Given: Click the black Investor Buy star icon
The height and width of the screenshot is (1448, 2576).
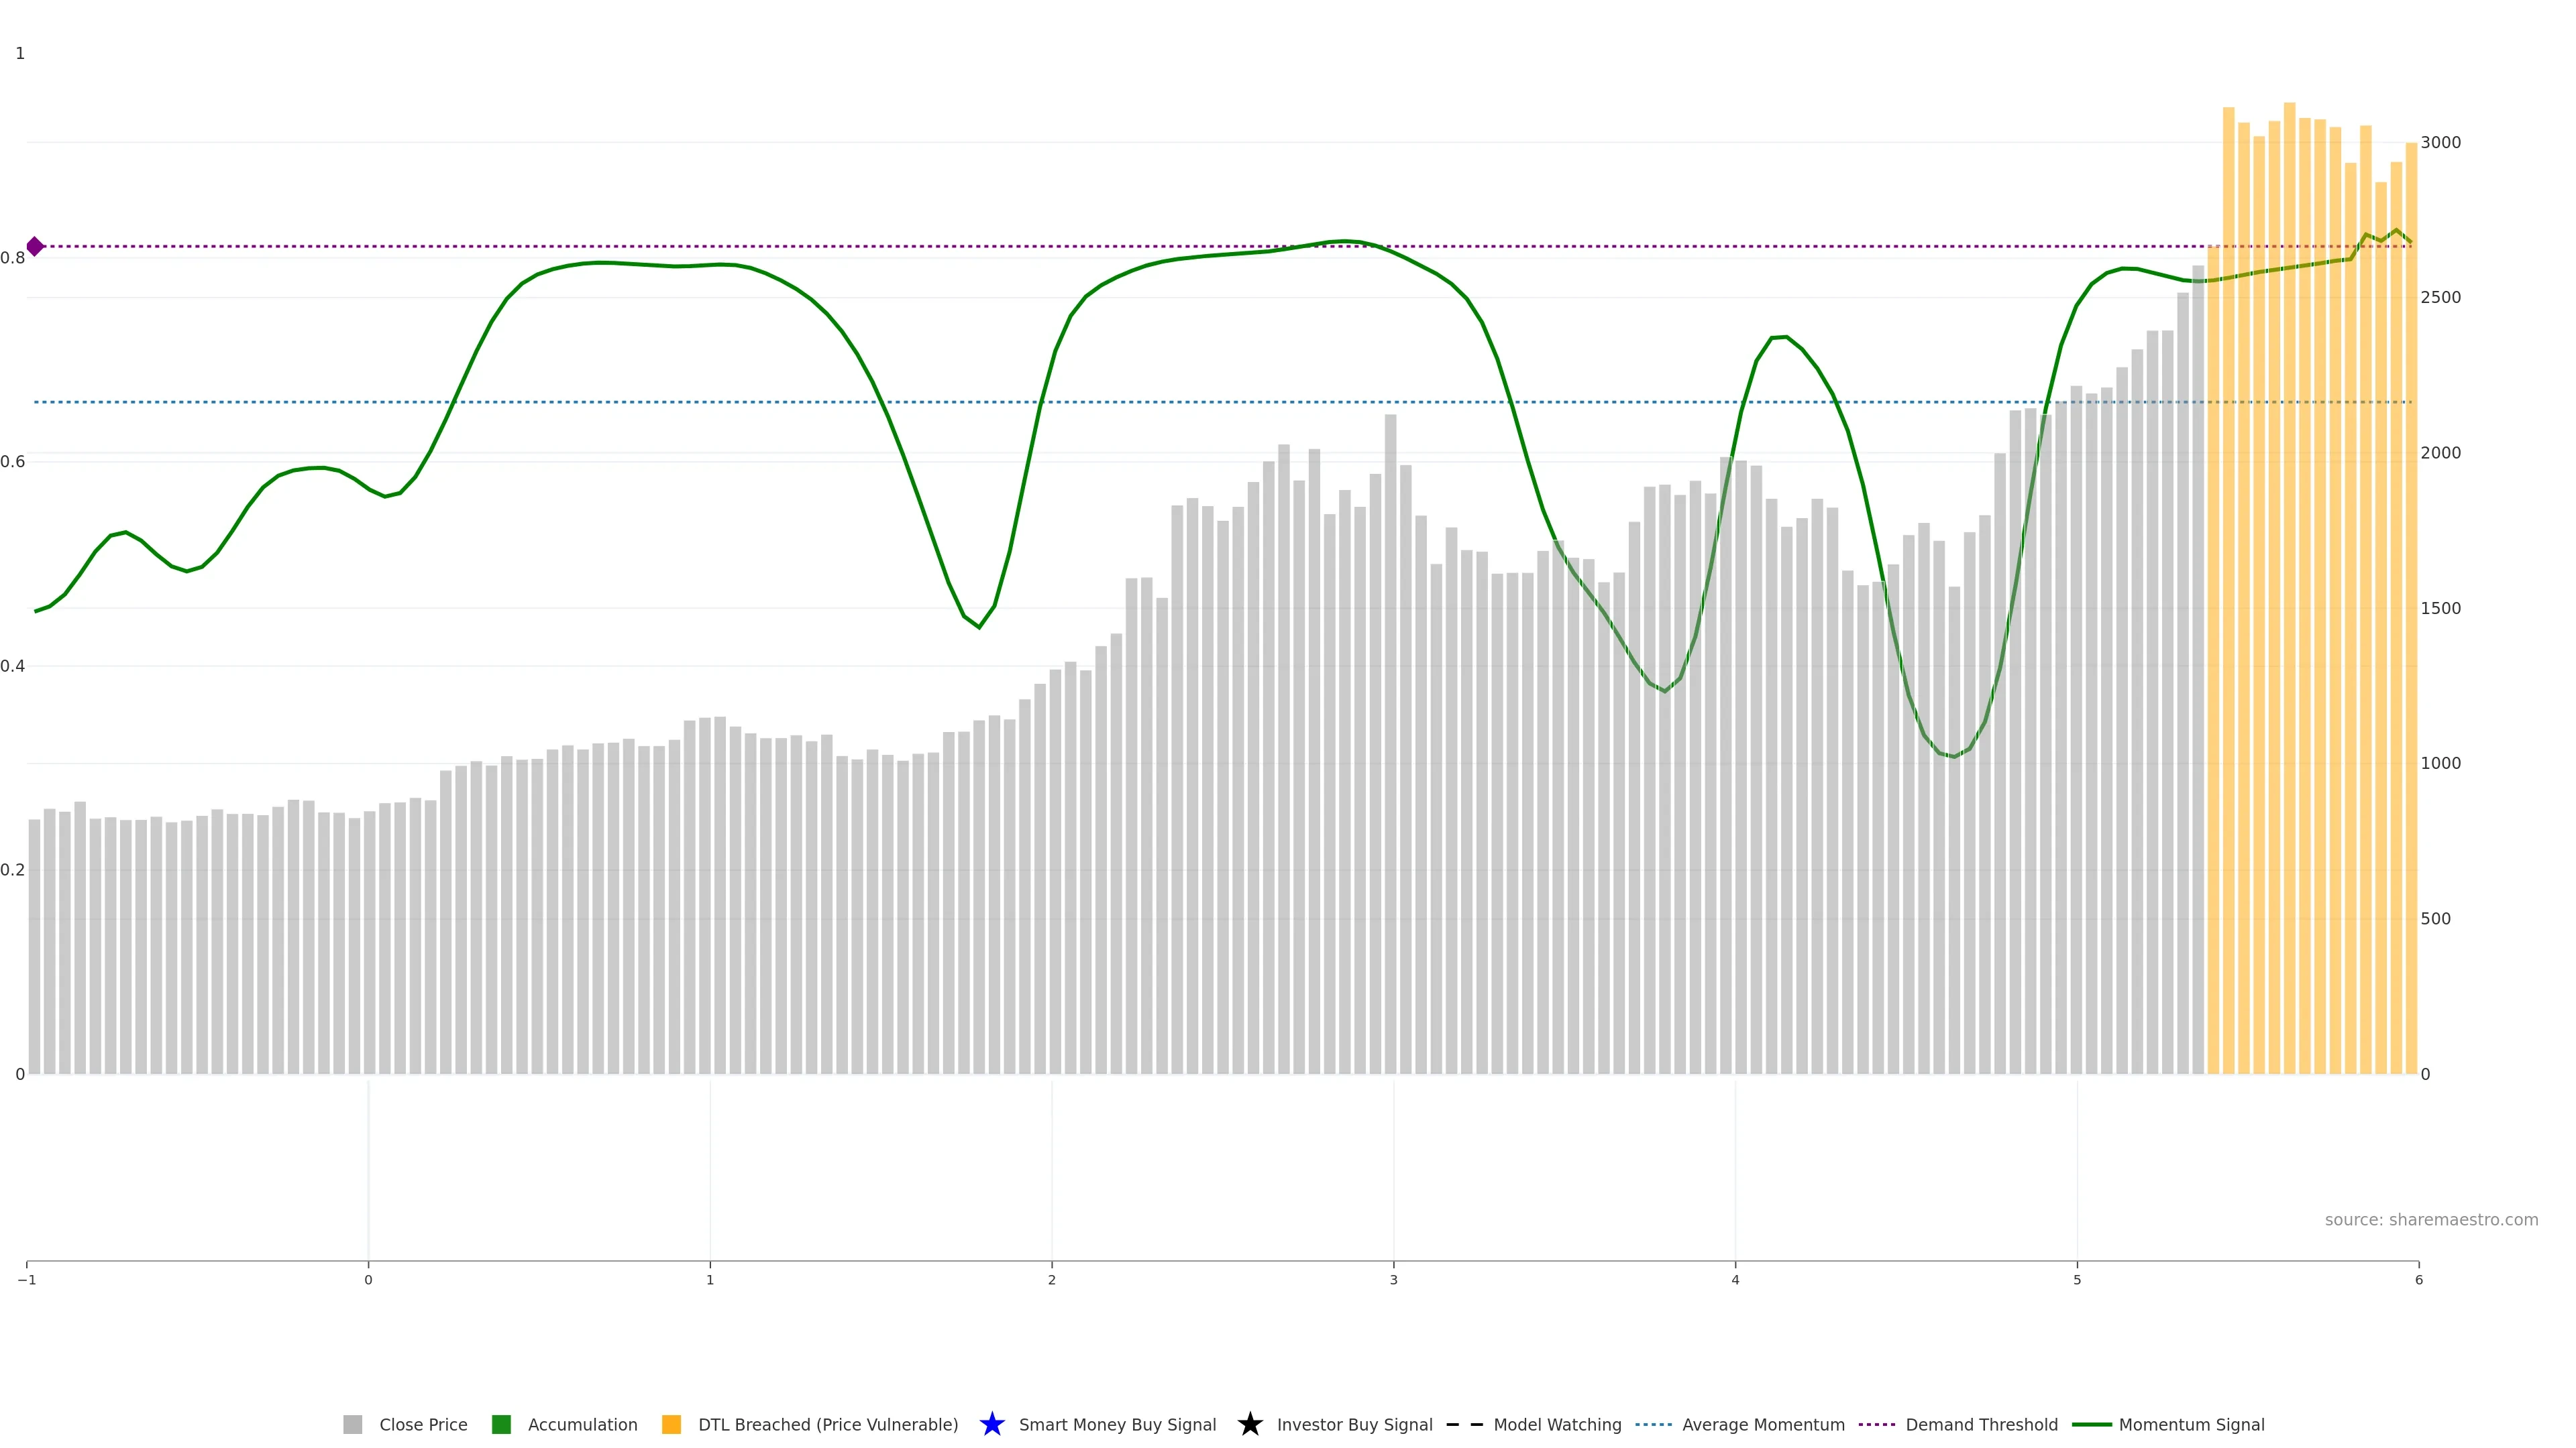Looking at the screenshot, I should 1249,1424.
